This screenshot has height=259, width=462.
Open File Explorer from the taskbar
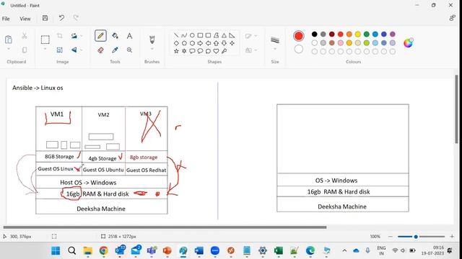pos(88,251)
